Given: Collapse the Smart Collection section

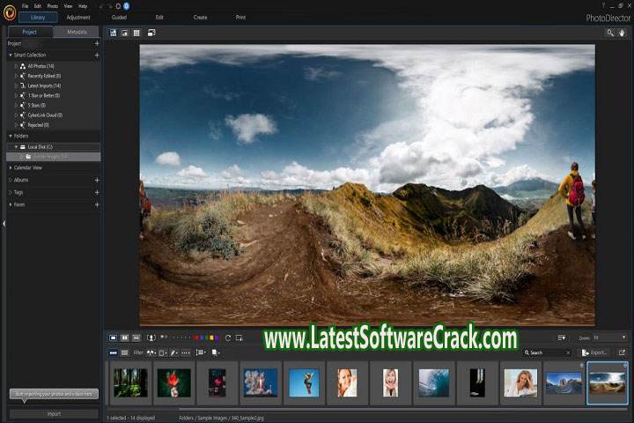Looking at the screenshot, I should tap(11, 55).
